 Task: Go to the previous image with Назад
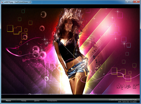24,101
